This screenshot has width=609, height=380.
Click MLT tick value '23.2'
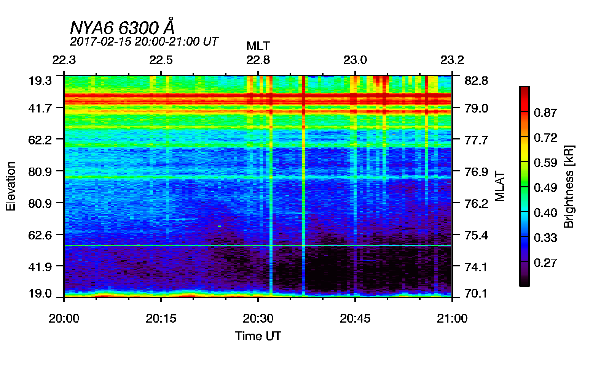[x=452, y=60]
